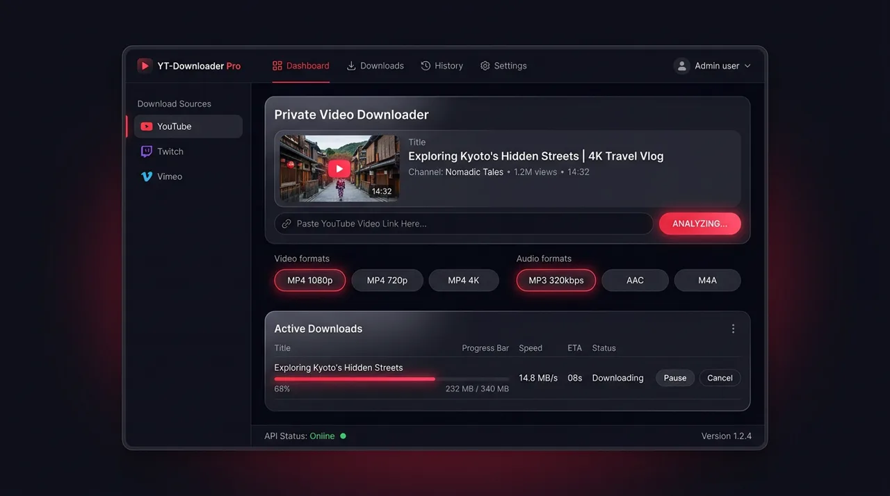Click the video title Exploring Kyoto's Hidden Streets 4K Travel Vlog
This screenshot has width=890, height=496.
tap(536, 156)
